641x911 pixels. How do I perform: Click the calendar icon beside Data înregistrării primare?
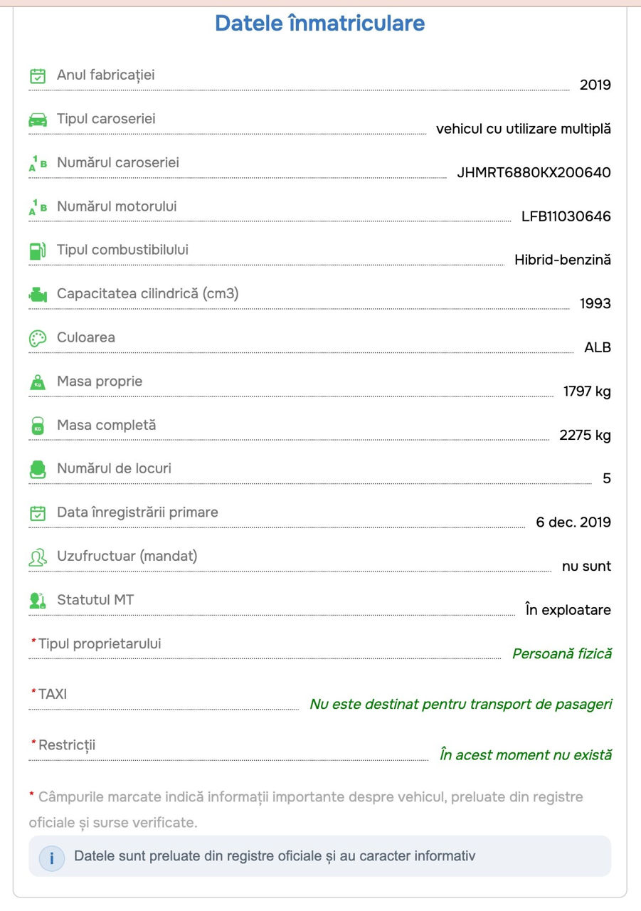pyautogui.click(x=38, y=513)
